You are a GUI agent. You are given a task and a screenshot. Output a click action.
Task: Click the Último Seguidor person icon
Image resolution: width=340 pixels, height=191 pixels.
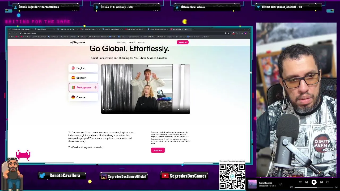point(16,7)
